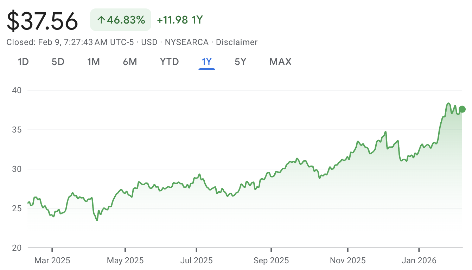The width and height of the screenshot is (472, 270).
Task: Click the Sep 2025 axis label
Action: tap(271, 261)
